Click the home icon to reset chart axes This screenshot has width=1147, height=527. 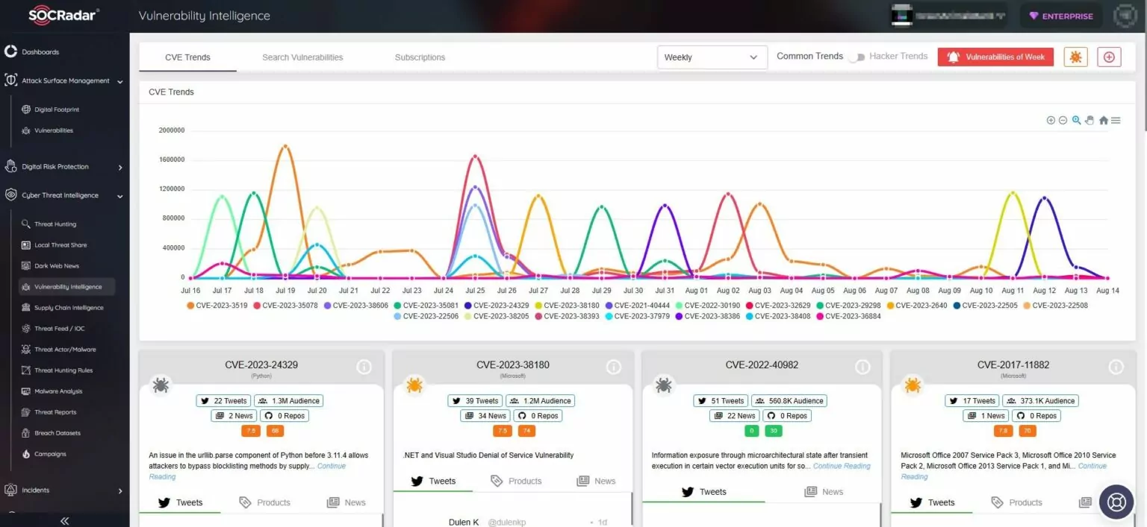click(x=1103, y=120)
